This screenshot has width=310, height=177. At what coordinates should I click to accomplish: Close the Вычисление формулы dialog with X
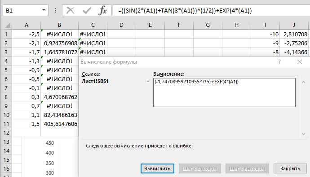coord(300,62)
